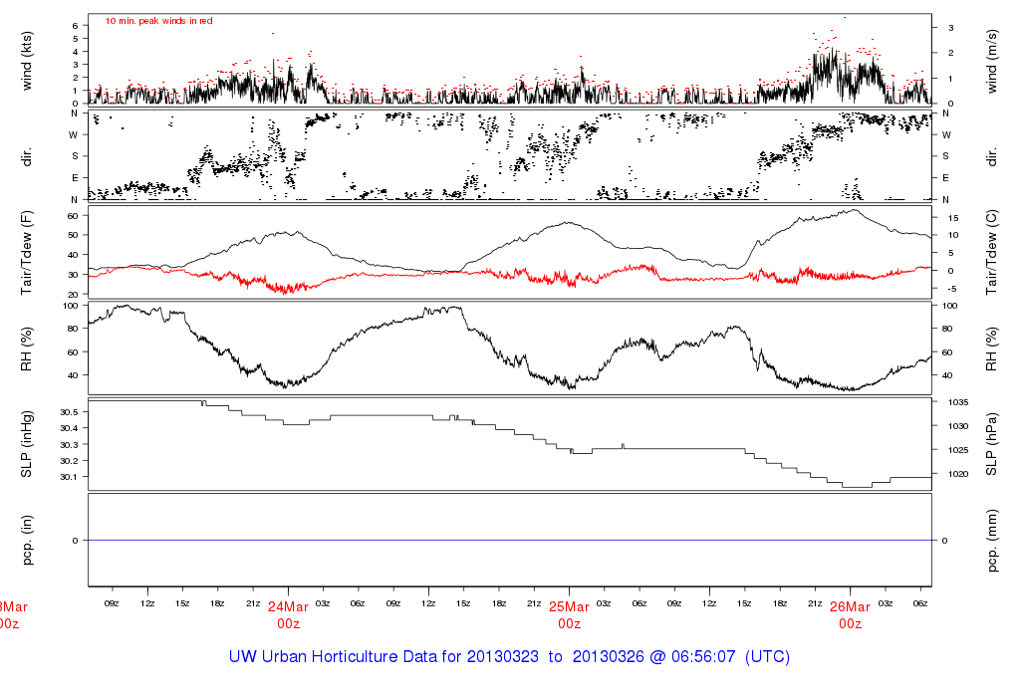Click the 'Tair/Tdew (C)' axis label
Image resolution: width=1020 pixels, height=697 pixels.
pos(991,252)
